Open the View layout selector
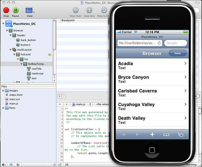Screen dimensions: 202x167 pos(30,10)
